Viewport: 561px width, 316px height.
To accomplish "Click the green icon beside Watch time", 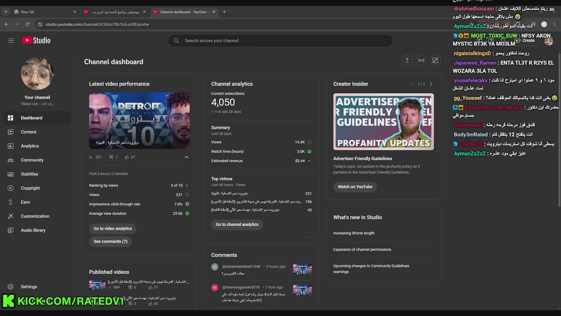I will coord(309,151).
